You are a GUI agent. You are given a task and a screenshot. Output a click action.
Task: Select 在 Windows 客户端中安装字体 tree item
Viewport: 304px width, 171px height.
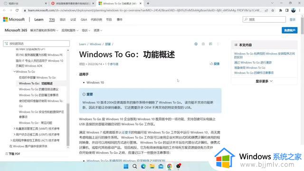[x=28, y=146]
